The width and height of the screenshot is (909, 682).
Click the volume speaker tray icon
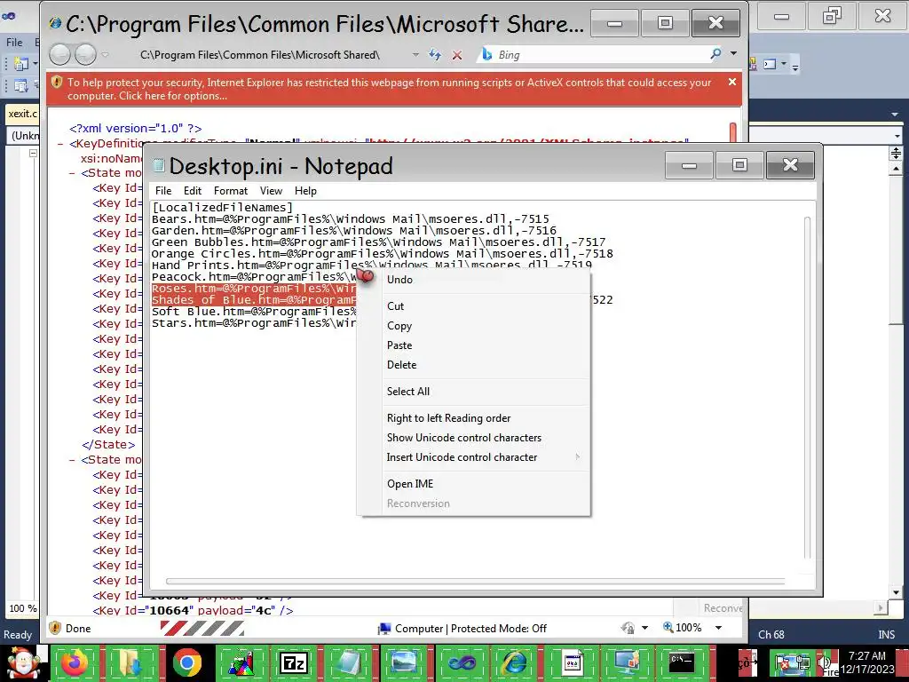click(823, 662)
